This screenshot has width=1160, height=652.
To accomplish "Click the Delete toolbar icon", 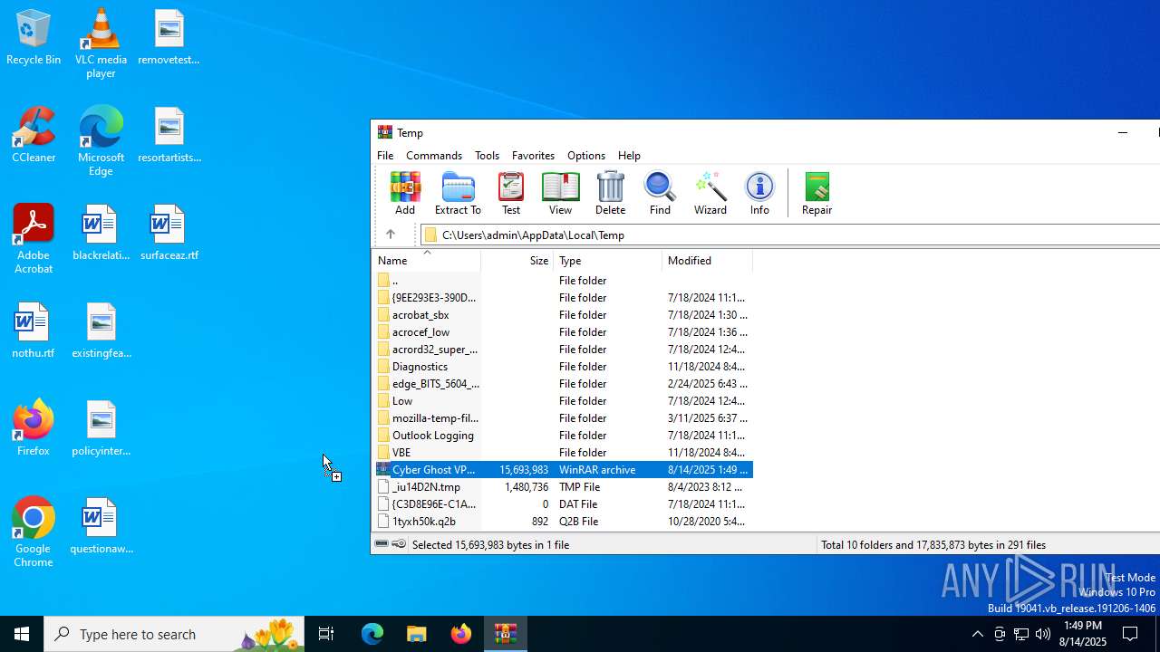I will [610, 194].
